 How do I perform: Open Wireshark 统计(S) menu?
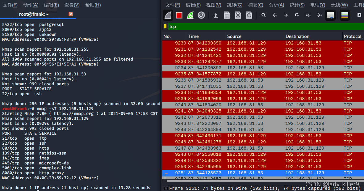pos(297,5)
